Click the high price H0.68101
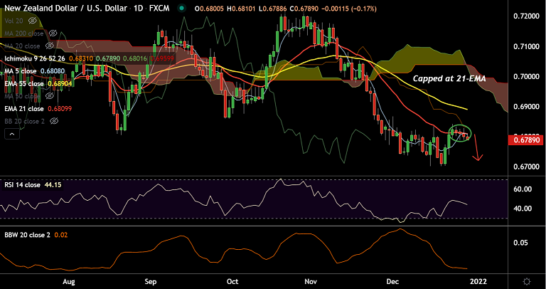Image resolution: width=546 pixels, height=289 pixels. coord(242,9)
